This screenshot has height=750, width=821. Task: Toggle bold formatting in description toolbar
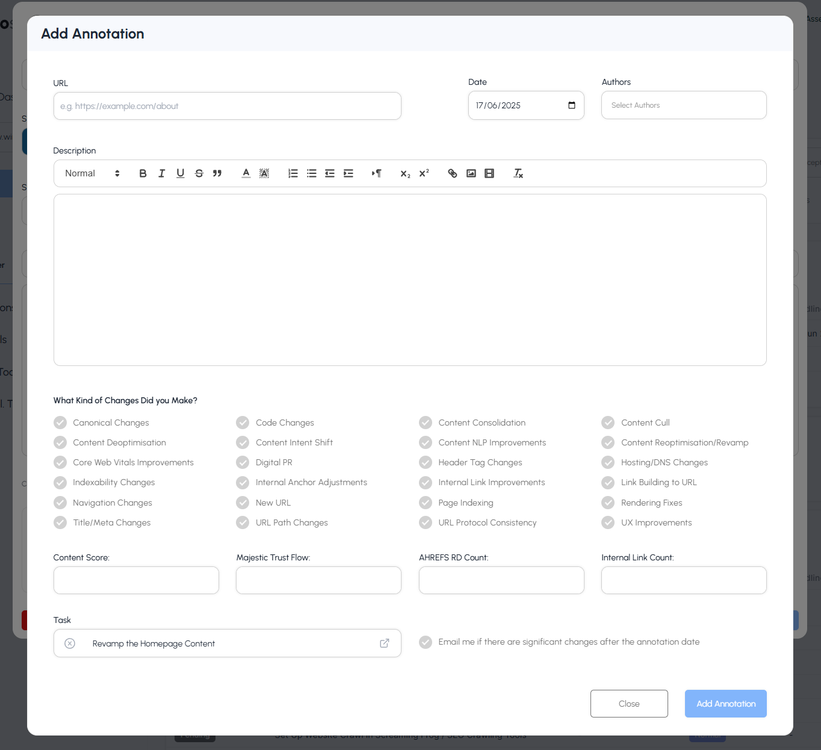(x=143, y=173)
